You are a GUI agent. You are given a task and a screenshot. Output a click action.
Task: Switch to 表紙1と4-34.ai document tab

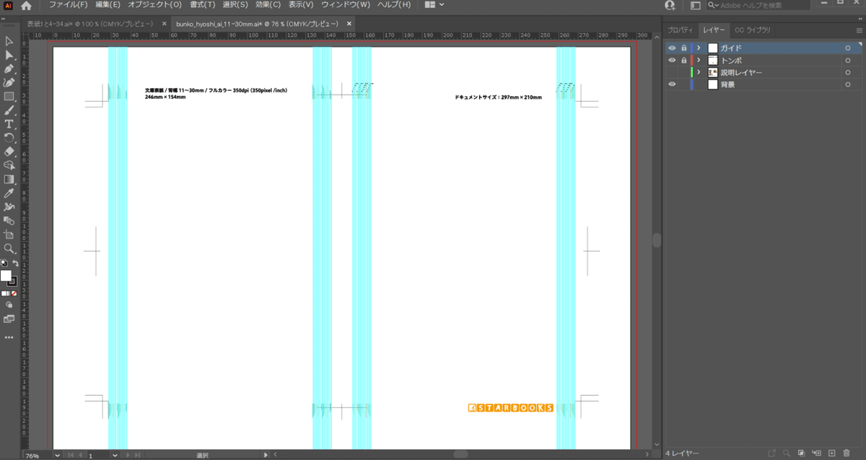click(89, 23)
